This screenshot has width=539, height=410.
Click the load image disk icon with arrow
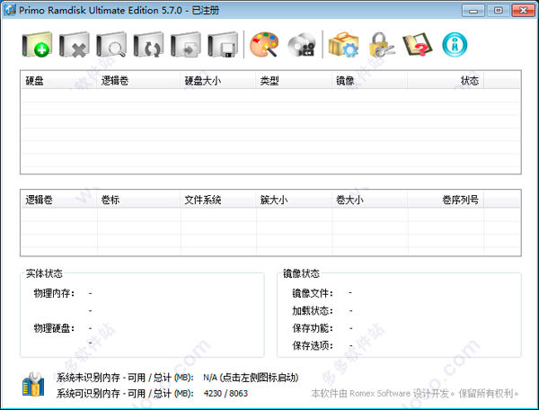coord(186,45)
